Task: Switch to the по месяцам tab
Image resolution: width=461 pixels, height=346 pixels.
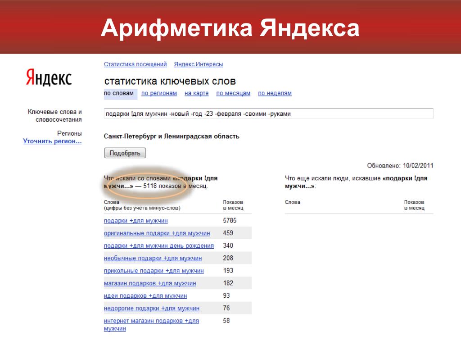Action: coord(233,93)
